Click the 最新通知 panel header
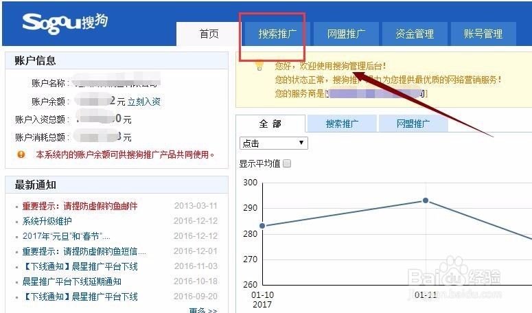This screenshot has height=313, width=532. pos(117,185)
